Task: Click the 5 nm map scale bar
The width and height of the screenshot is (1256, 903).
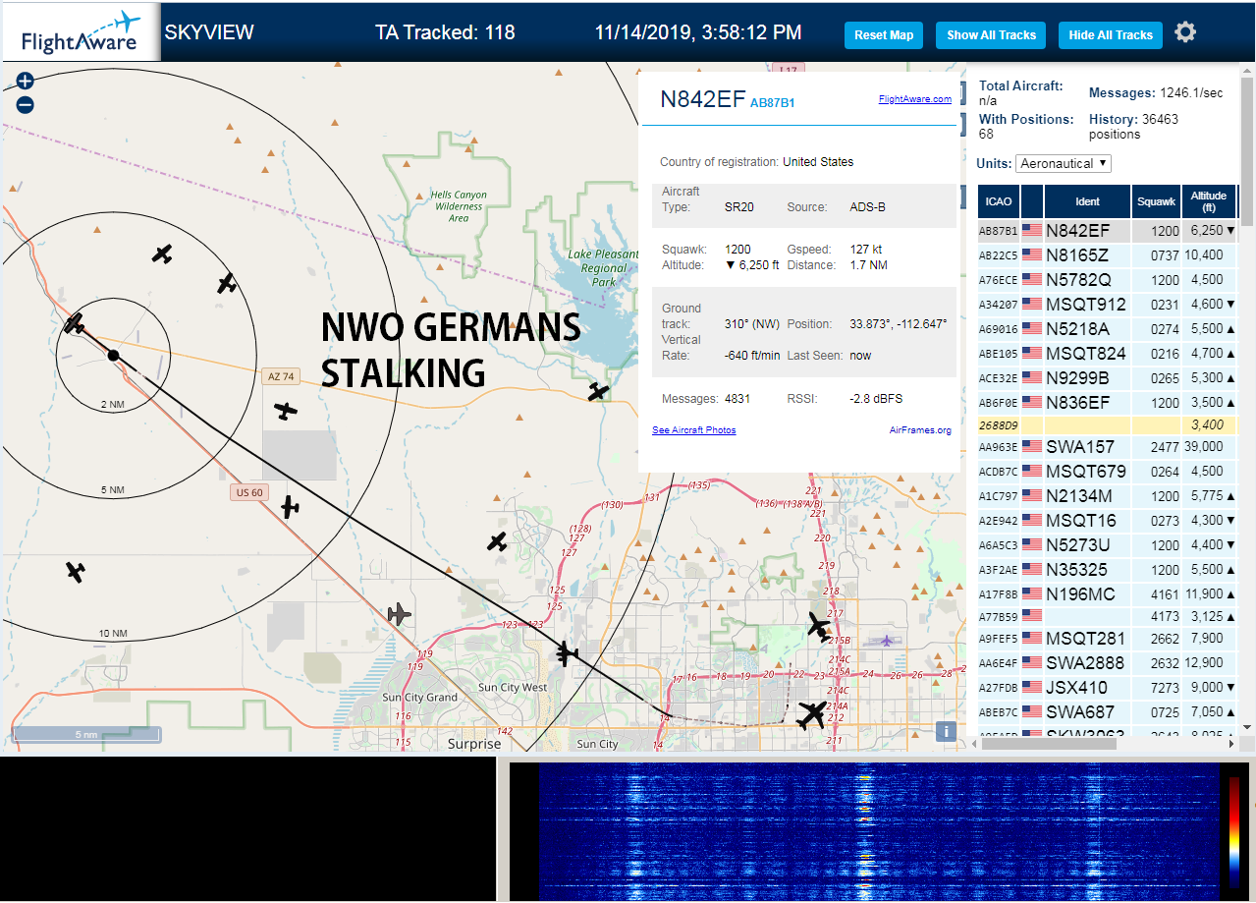Action: 84,734
